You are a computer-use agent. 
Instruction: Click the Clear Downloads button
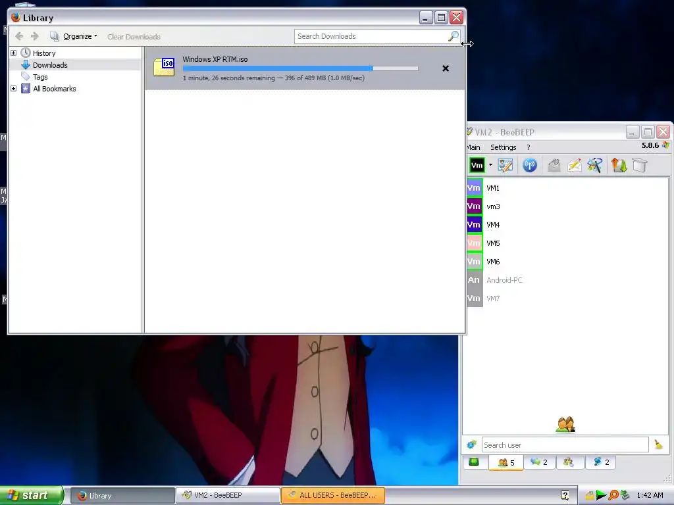click(134, 37)
